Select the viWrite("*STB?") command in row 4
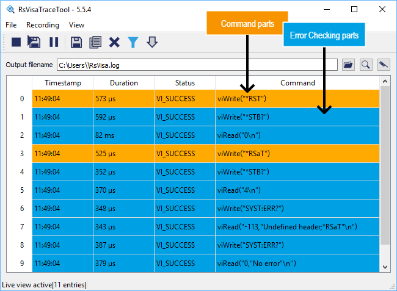 (297, 172)
